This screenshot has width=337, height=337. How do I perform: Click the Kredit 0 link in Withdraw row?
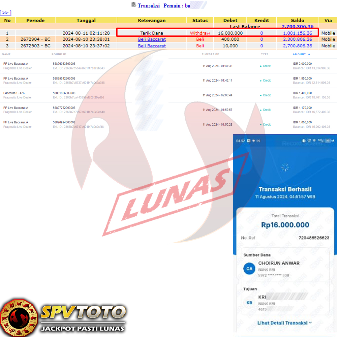pyautogui.click(x=262, y=33)
